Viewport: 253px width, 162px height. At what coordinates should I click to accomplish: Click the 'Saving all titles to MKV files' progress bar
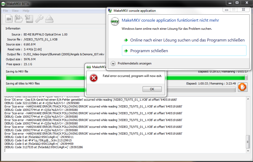pyautogui.click(x=121, y=89)
